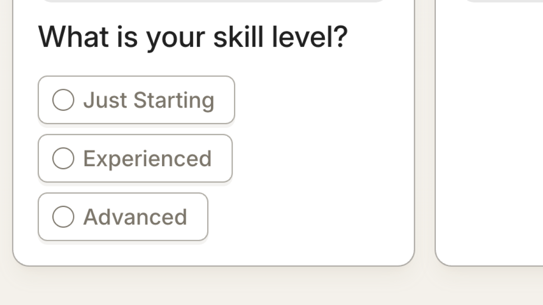The height and width of the screenshot is (305, 543).
Task: Tick the empty circle beside Experienced
Action: [x=63, y=159]
